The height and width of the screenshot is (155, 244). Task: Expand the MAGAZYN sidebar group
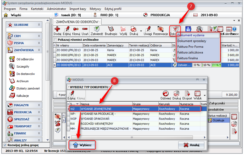pos(24,105)
